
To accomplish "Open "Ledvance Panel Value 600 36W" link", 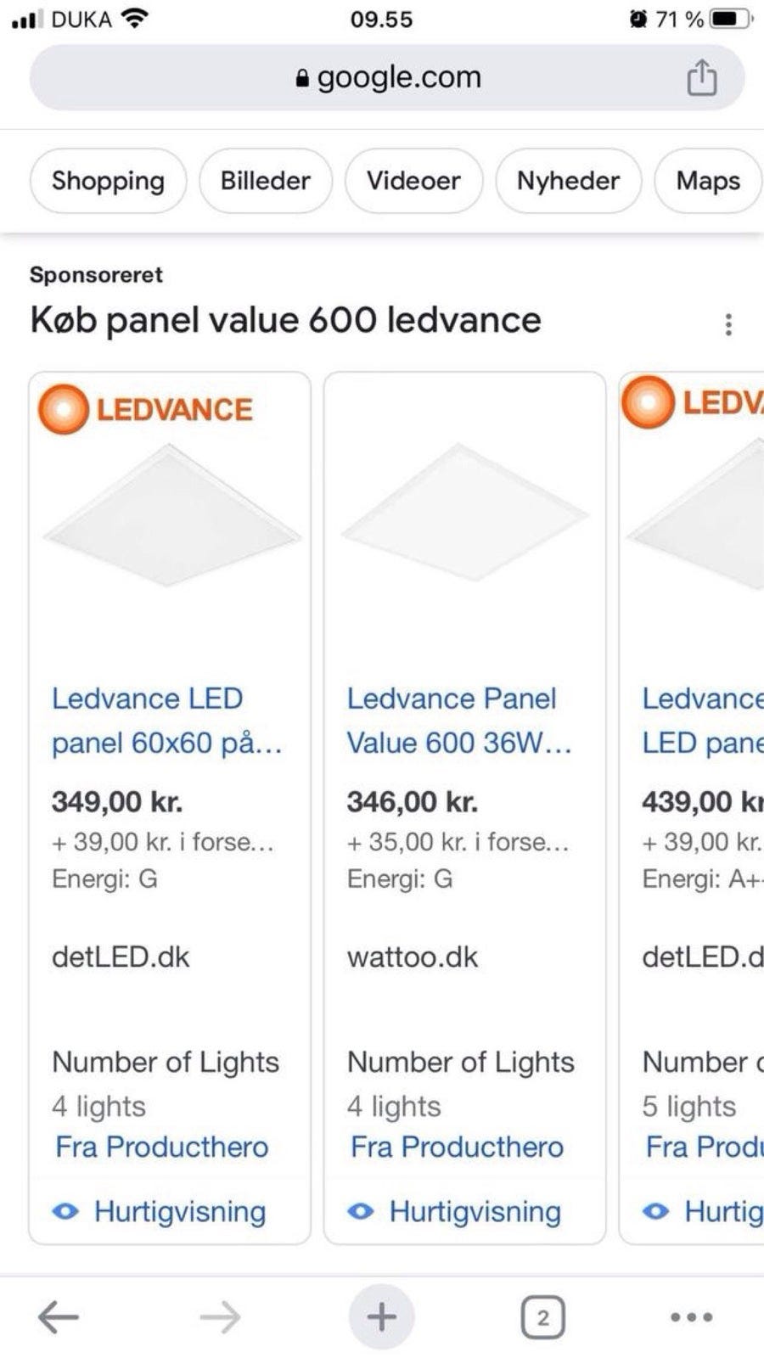I will coord(458,721).
